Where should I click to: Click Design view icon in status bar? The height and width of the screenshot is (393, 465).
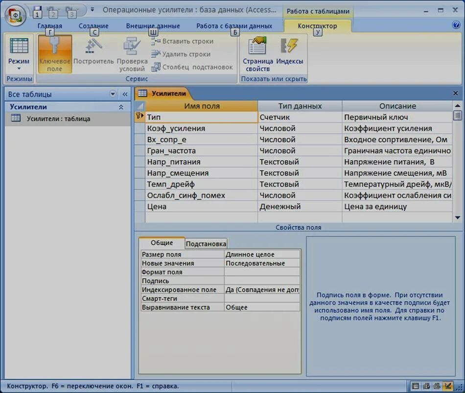click(448, 386)
